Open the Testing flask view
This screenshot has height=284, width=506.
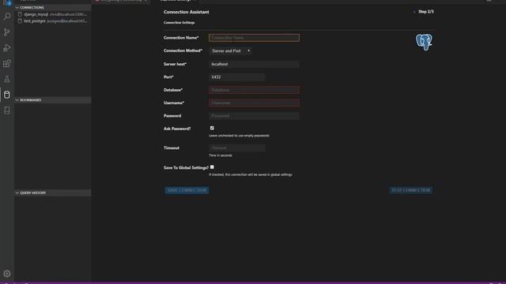(7, 79)
